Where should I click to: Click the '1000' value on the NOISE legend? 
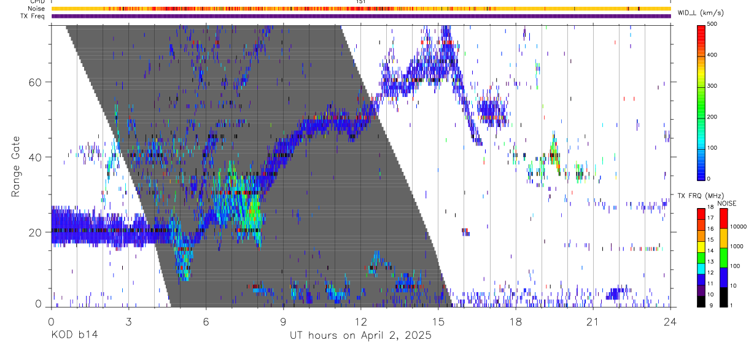(737, 246)
